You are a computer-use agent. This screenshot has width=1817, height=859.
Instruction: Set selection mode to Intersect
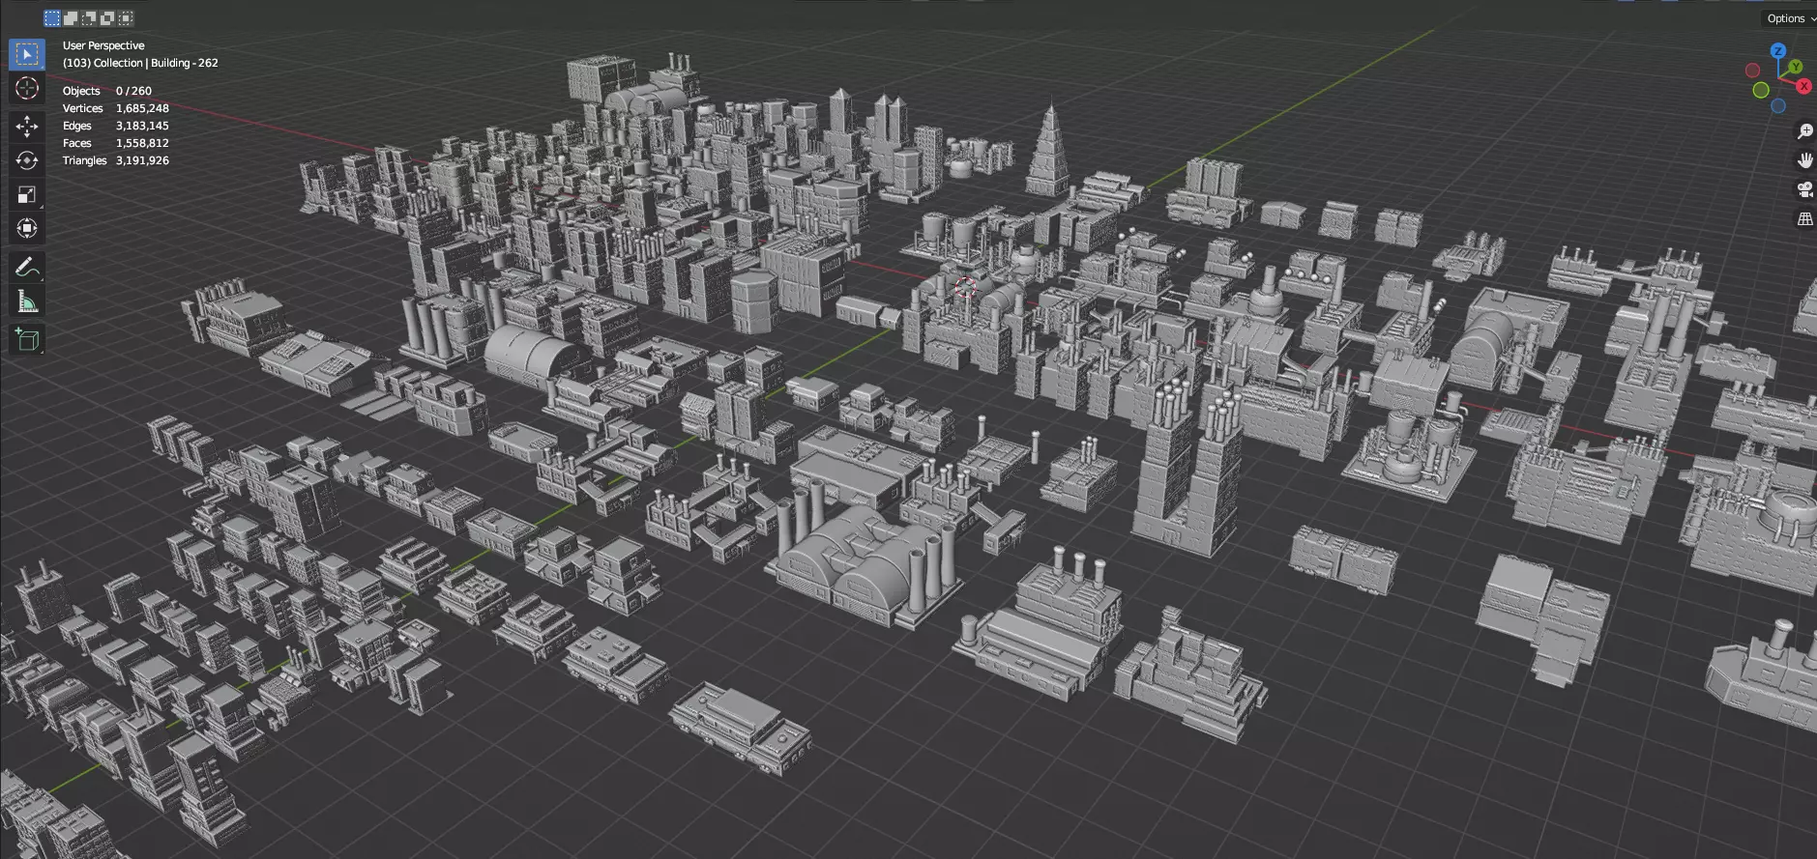pyautogui.click(x=126, y=18)
